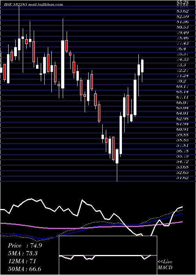Click the 79.49 price axis label
Viewport: 196px width, 275px height.
coord(183,33)
